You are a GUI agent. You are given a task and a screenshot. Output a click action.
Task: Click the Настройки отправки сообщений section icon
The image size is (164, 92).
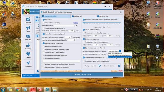(44, 34)
